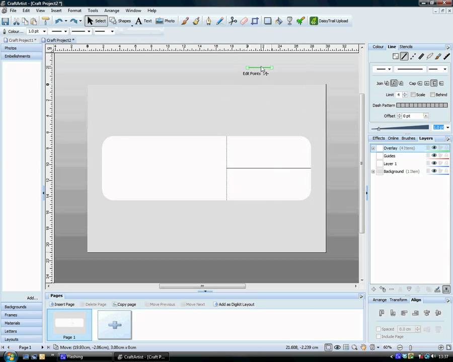Switch to the Stencils panel tab
This screenshot has height=362, width=453.
tap(406, 47)
